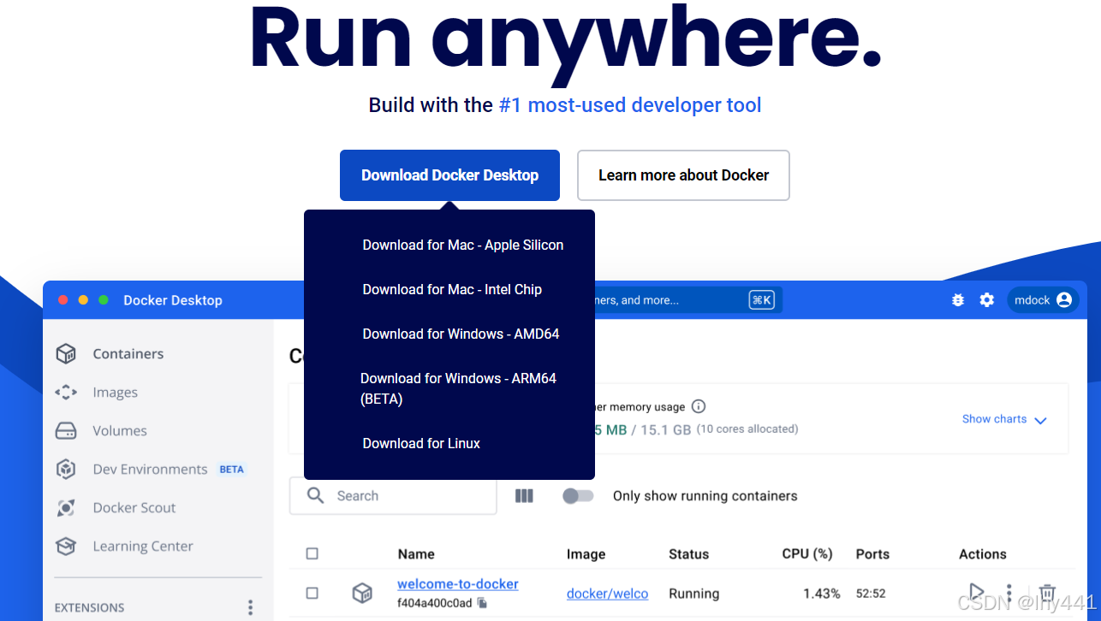
Task: Click into the container Search field
Action: click(393, 495)
